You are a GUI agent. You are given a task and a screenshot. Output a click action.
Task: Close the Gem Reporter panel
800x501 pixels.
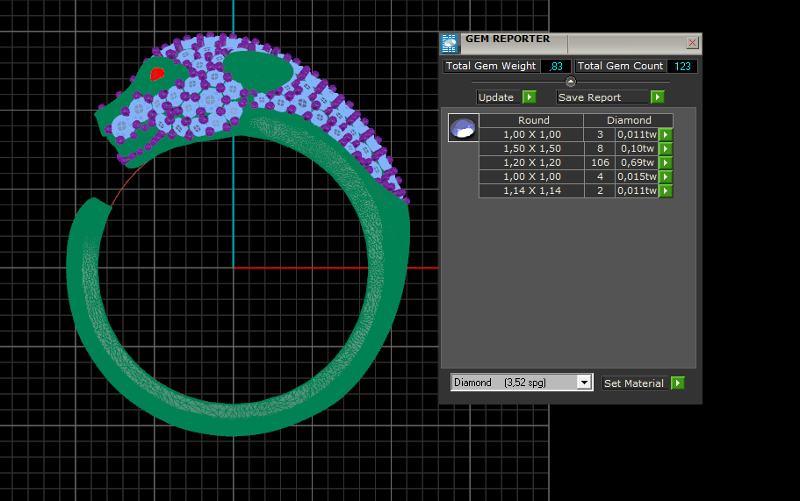692,42
